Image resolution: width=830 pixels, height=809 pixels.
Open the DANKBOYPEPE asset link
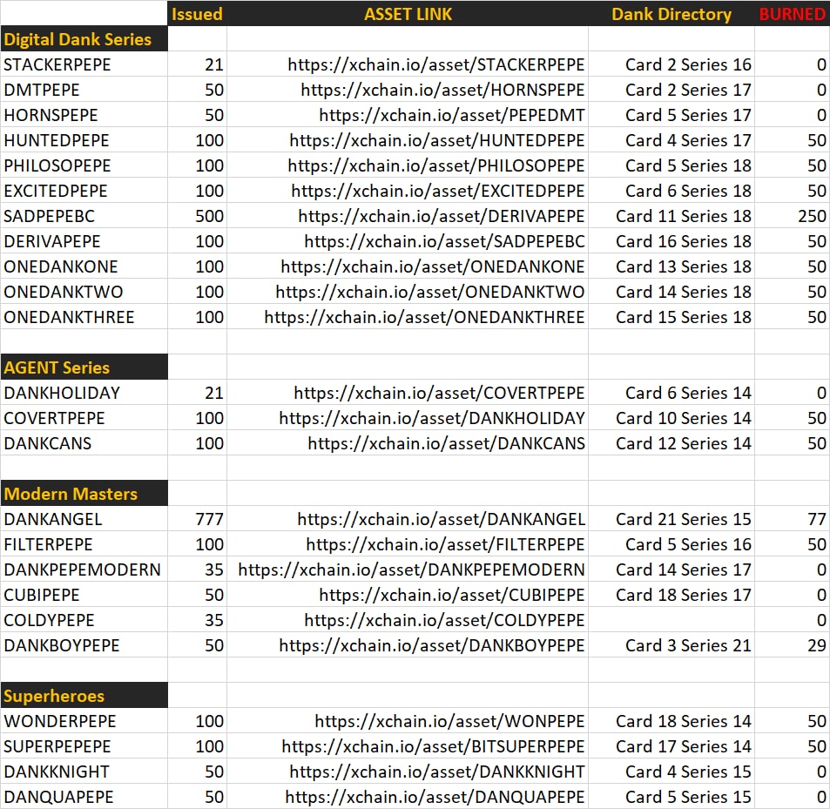pyautogui.click(x=432, y=645)
